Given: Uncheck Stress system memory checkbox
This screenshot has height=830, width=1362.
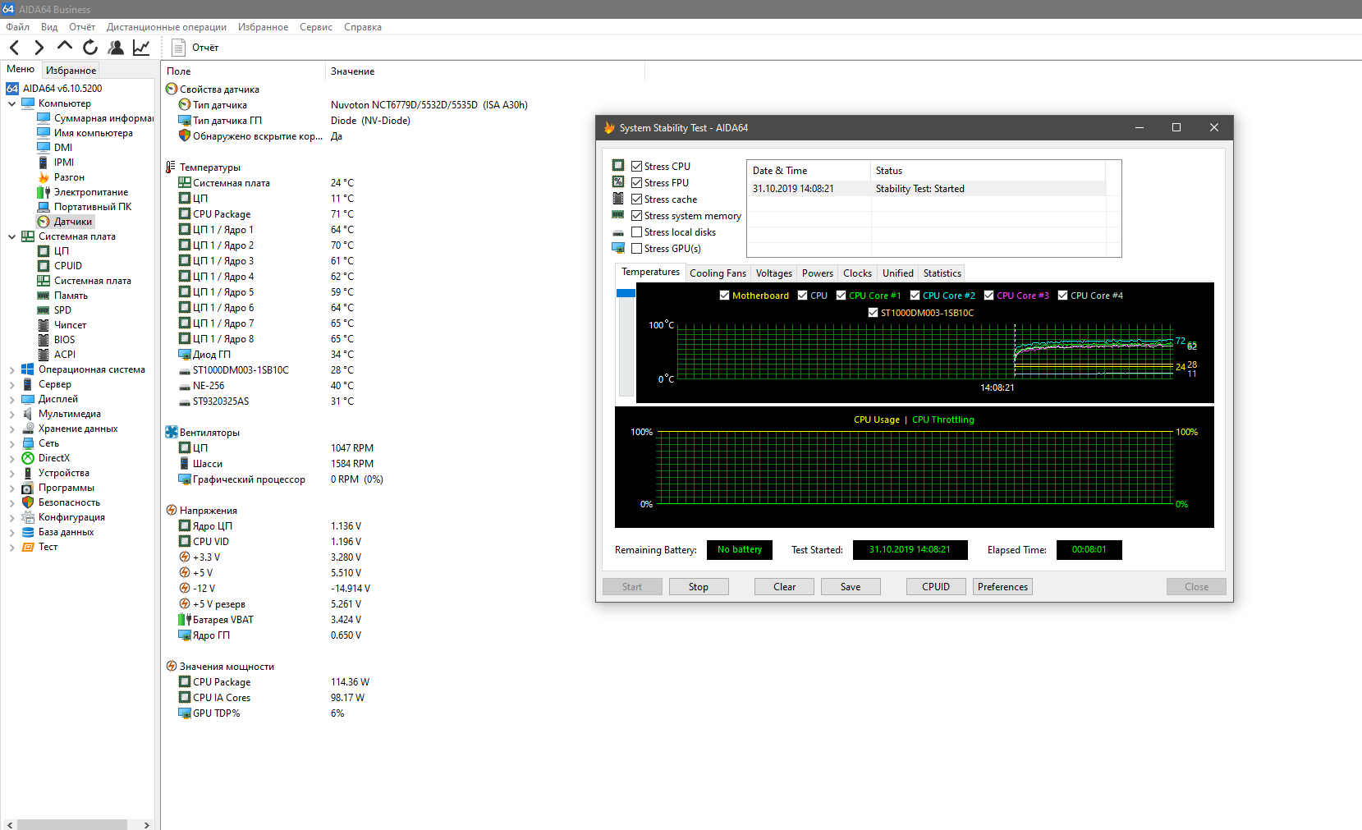Looking at the screenshot, I should pos(636,215).
